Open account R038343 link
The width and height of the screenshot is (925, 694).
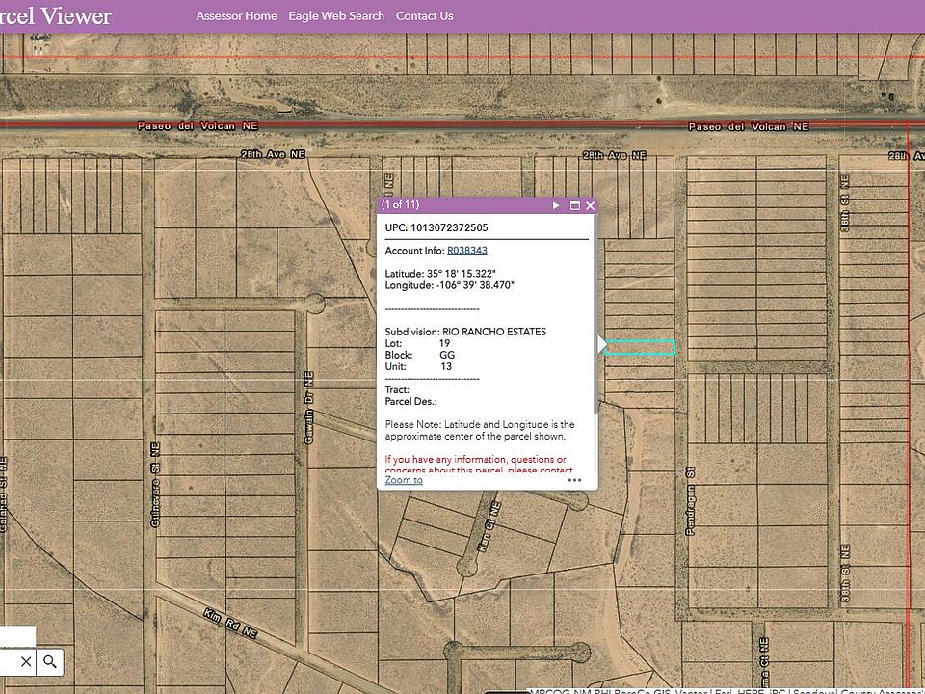pyautogui.click(x=467, y=251)
